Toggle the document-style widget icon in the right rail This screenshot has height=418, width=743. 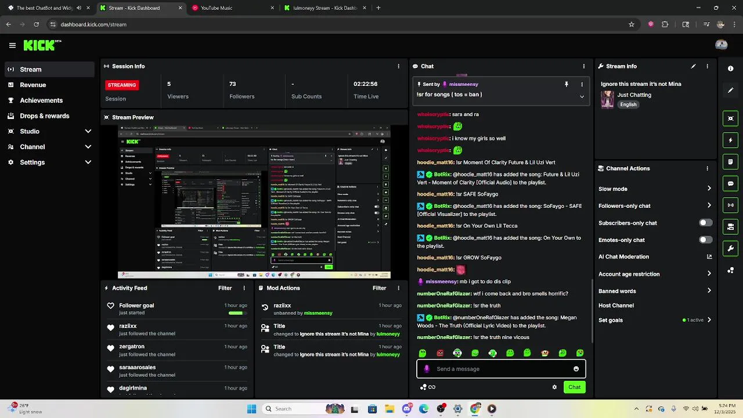pos(730,161)
